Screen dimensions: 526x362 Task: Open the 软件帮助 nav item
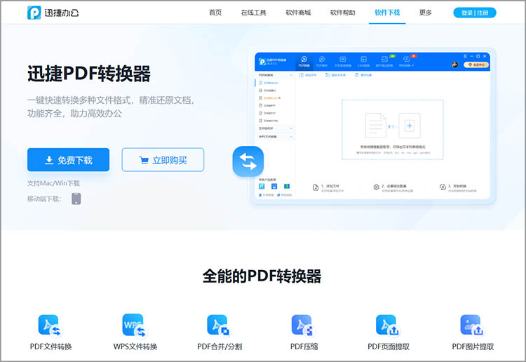tap(342, 13)
